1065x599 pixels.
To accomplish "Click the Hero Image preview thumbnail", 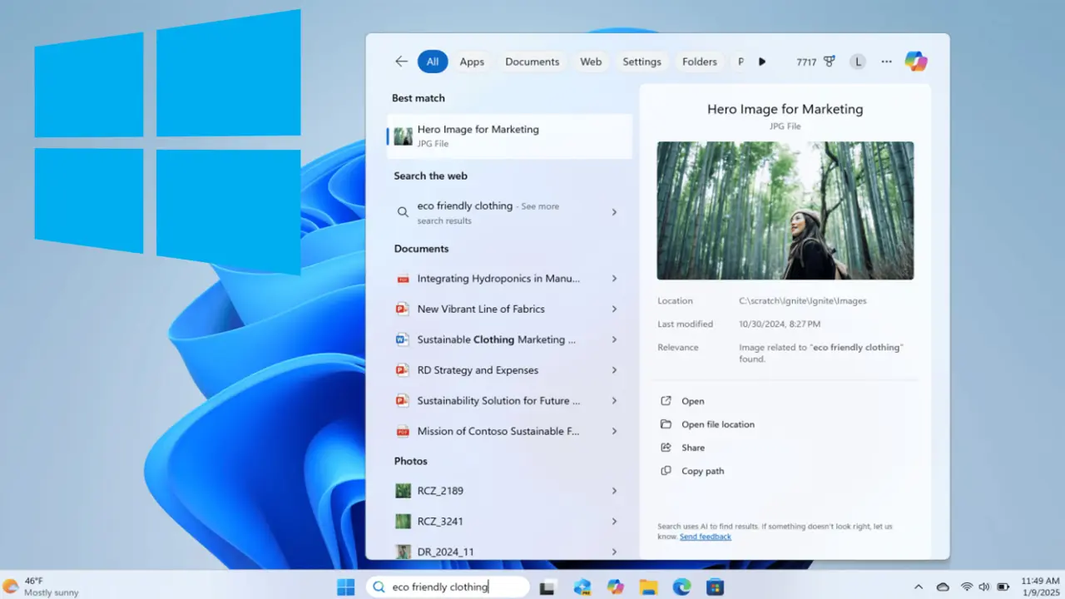I will click(x=785, y=210).
